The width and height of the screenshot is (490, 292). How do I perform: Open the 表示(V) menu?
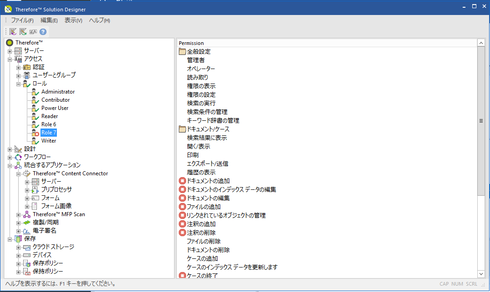(x=73, y=20)
